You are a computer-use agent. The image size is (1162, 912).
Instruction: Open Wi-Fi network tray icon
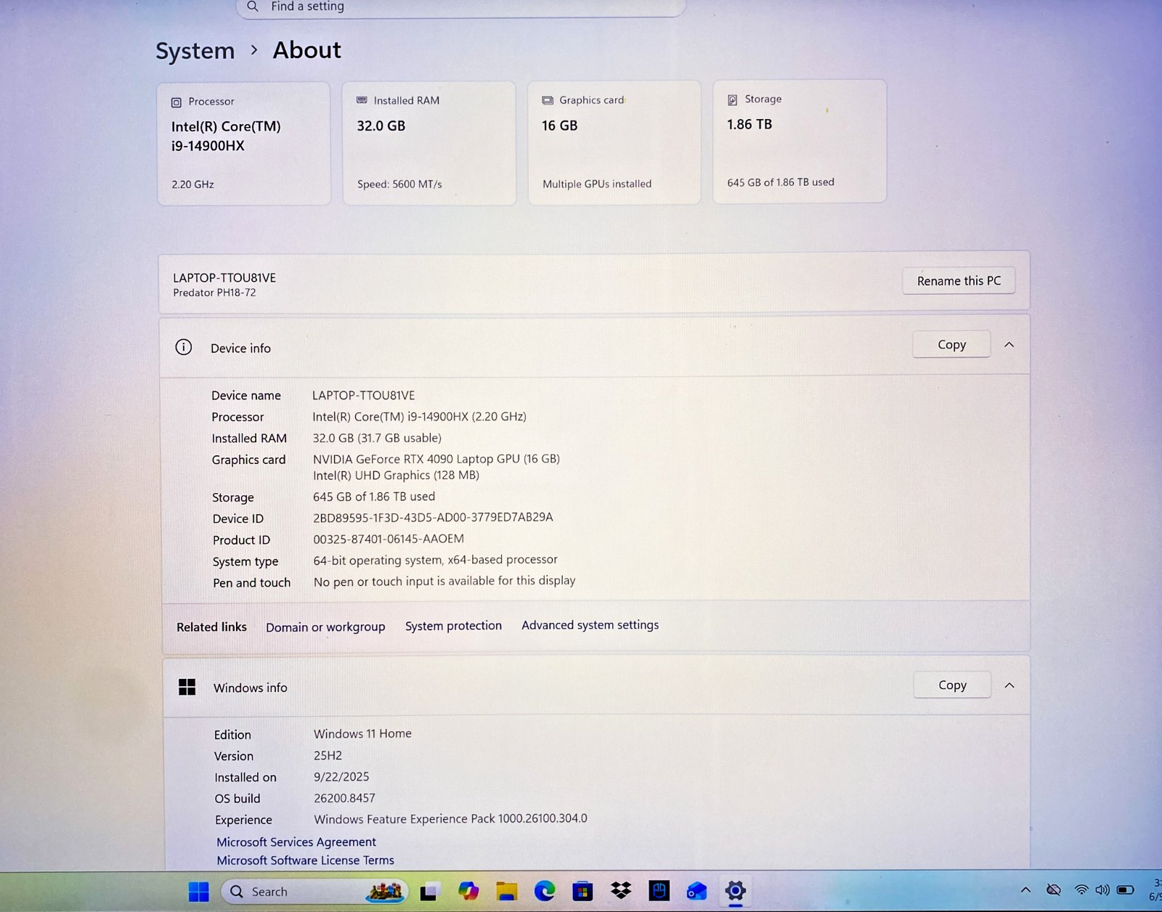pyautogui.click(x=1081, y=890)
